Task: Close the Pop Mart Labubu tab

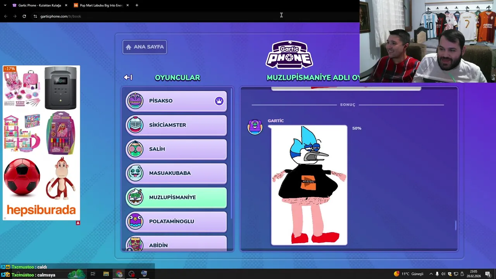Action: [x=127, y=5]
